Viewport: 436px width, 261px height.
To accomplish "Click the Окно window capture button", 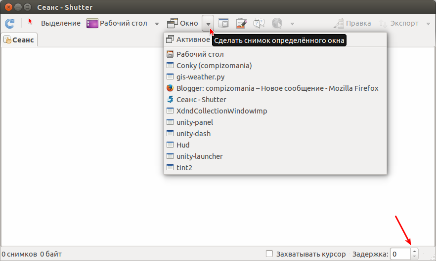I will click(182, 23).
